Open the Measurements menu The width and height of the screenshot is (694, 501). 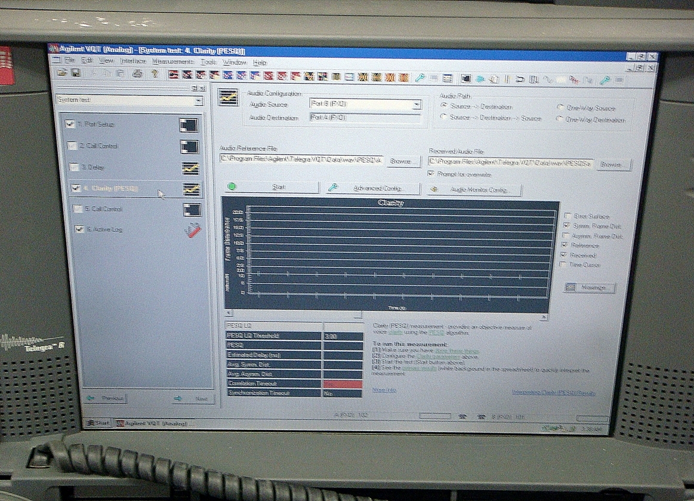173,62
